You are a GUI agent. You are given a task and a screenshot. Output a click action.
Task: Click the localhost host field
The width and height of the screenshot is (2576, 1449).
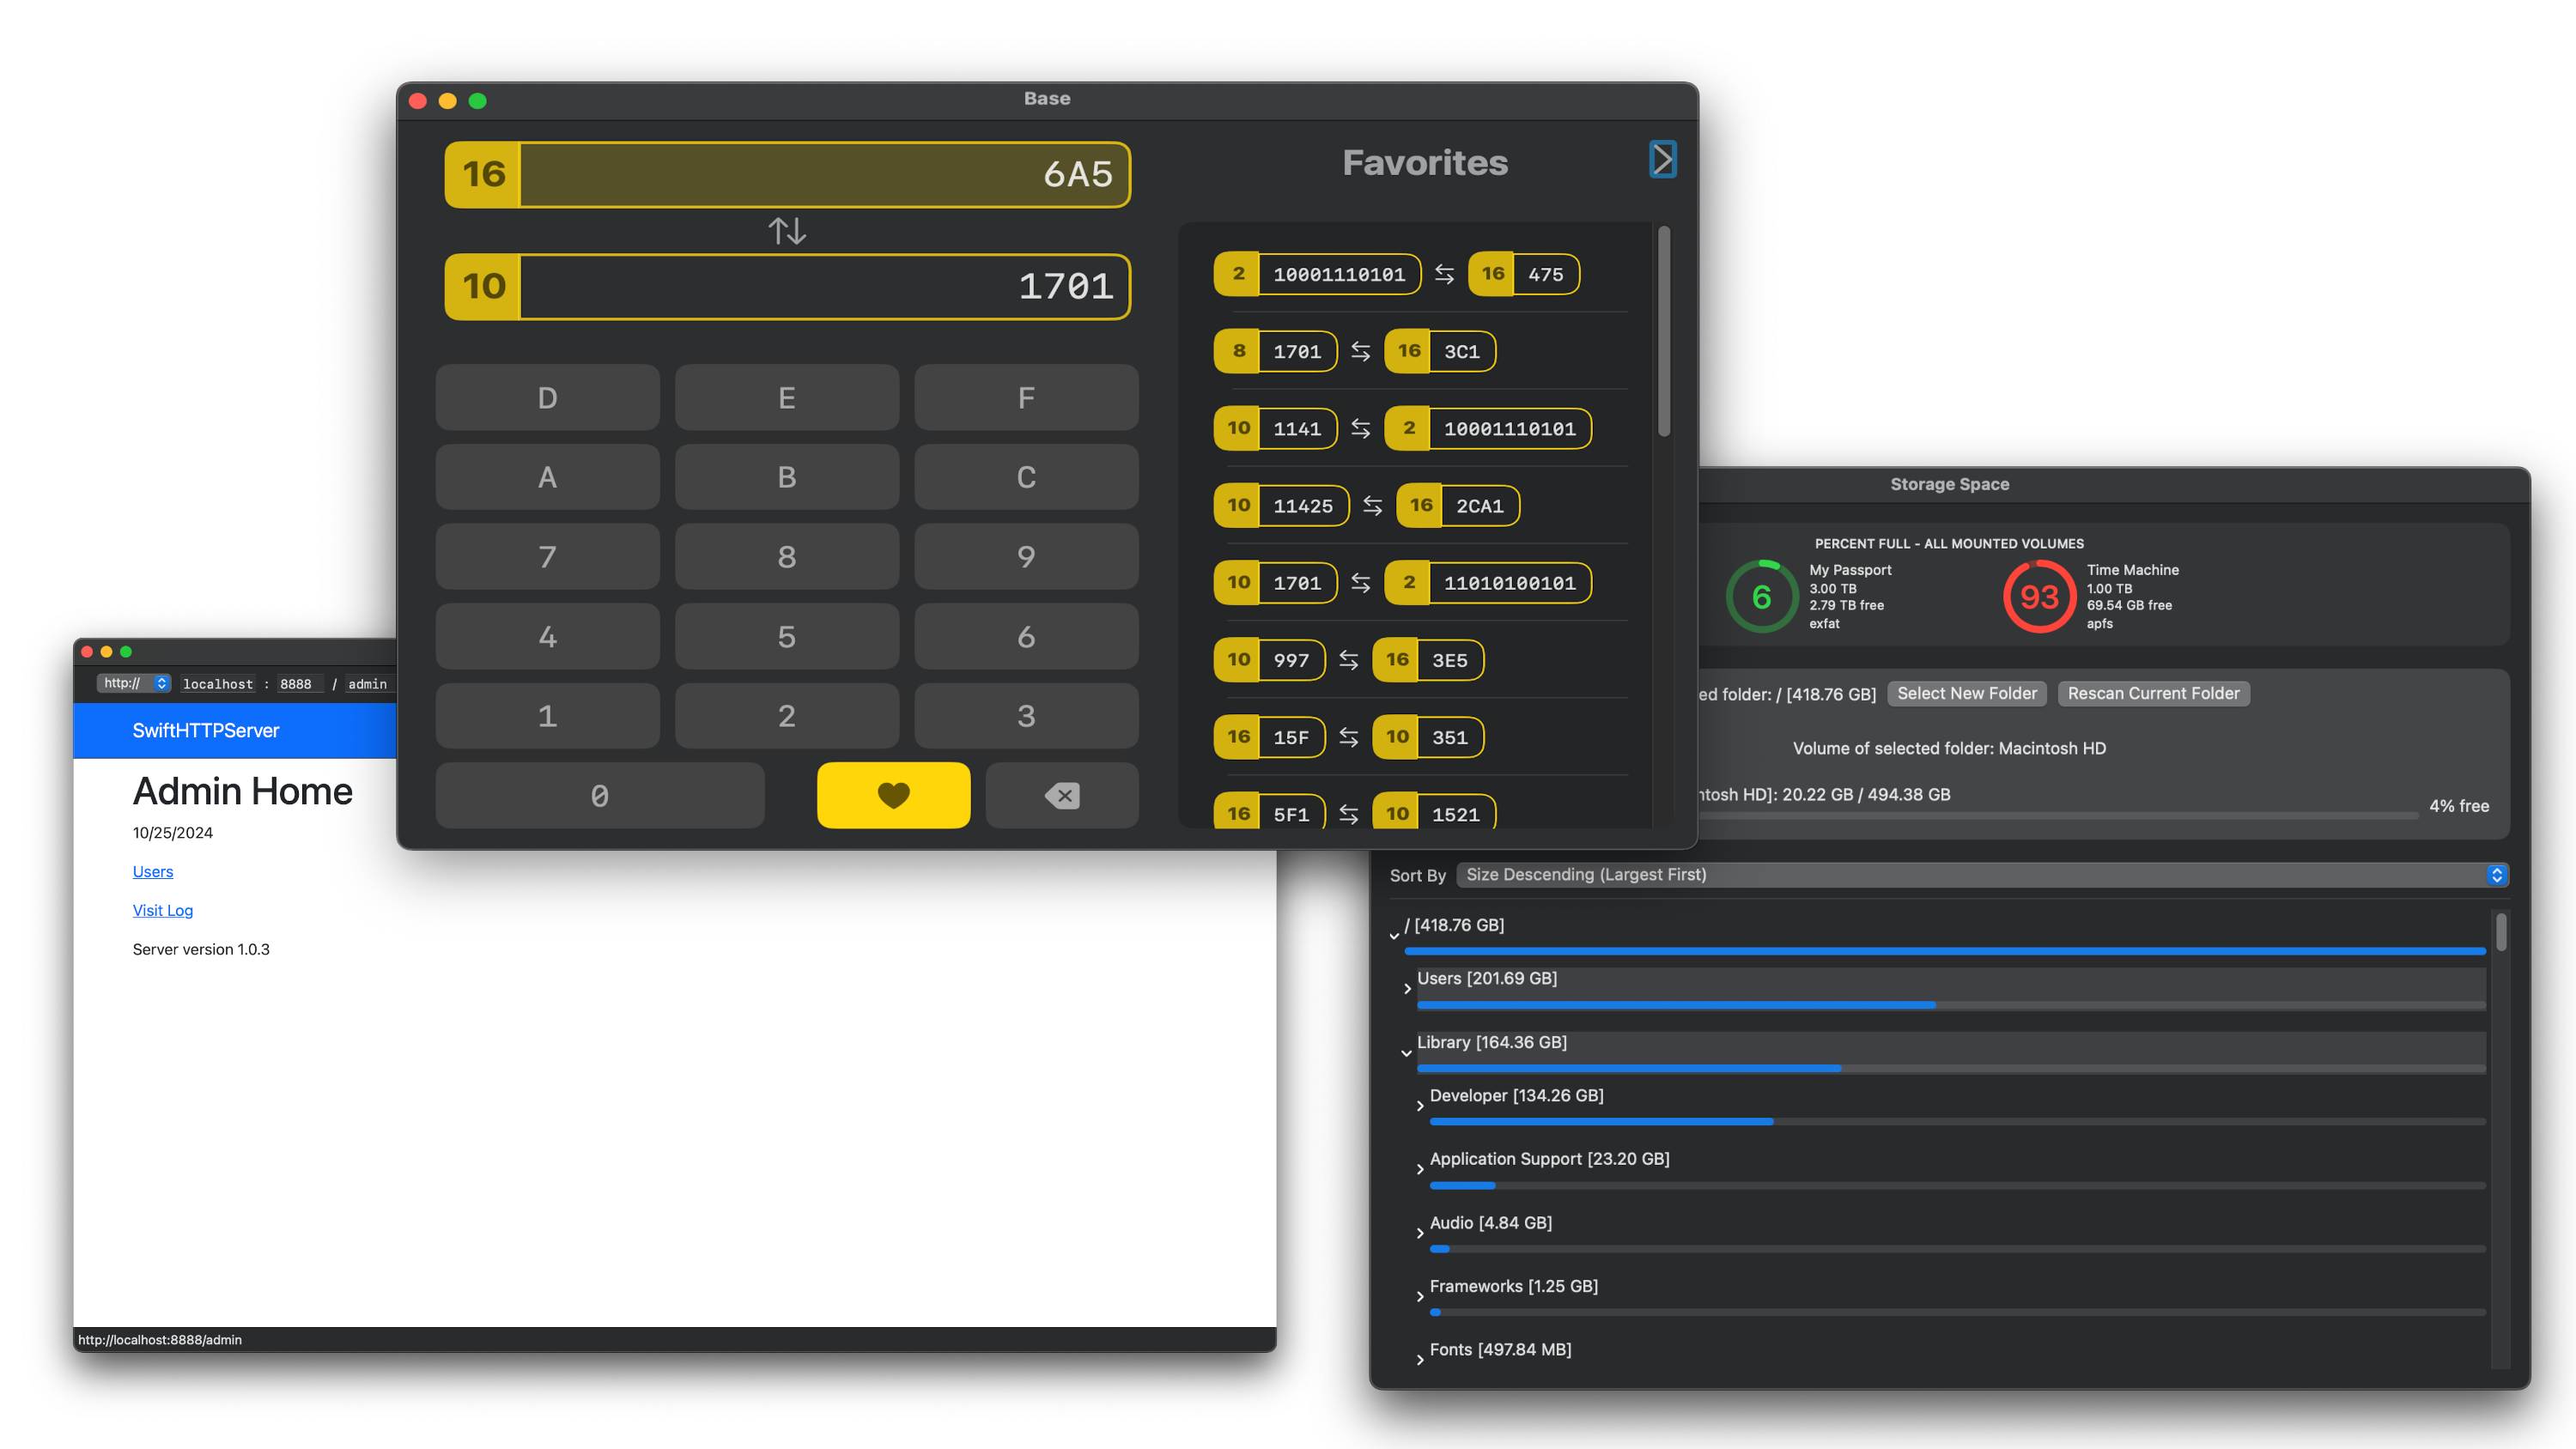(218, 684)
